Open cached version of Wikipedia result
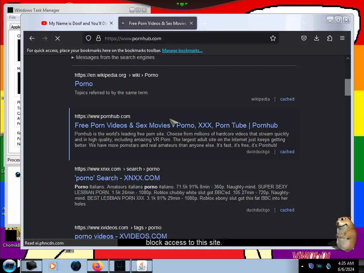Screen dimensions: 364x273 point(287,99)
